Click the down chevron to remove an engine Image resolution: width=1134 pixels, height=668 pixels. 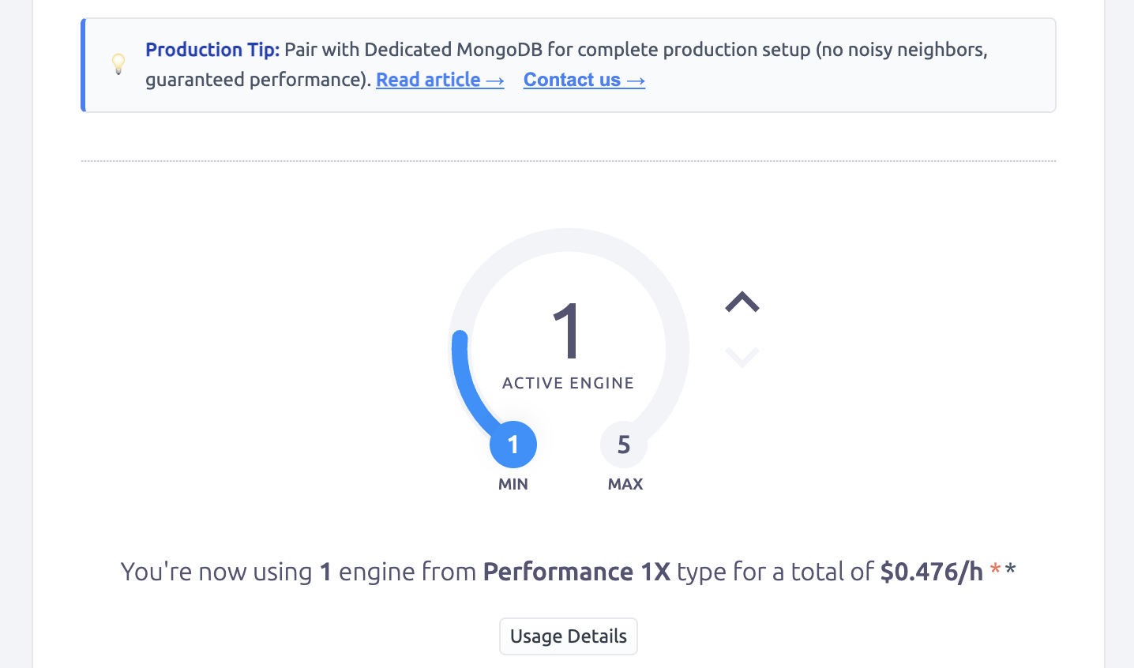[x=742, y=356]
